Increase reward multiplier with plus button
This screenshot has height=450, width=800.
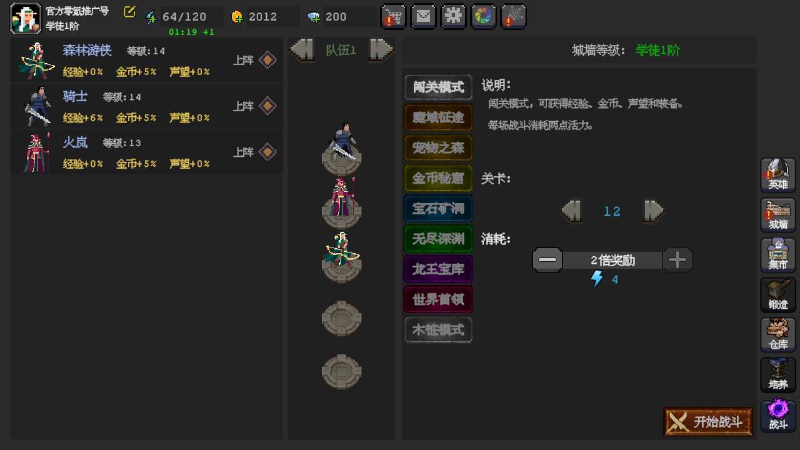coord(677,260)
